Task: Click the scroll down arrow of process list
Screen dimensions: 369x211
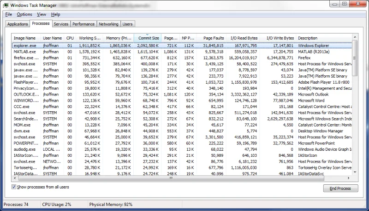Action: pyautogui.click(x=355, y=172)
